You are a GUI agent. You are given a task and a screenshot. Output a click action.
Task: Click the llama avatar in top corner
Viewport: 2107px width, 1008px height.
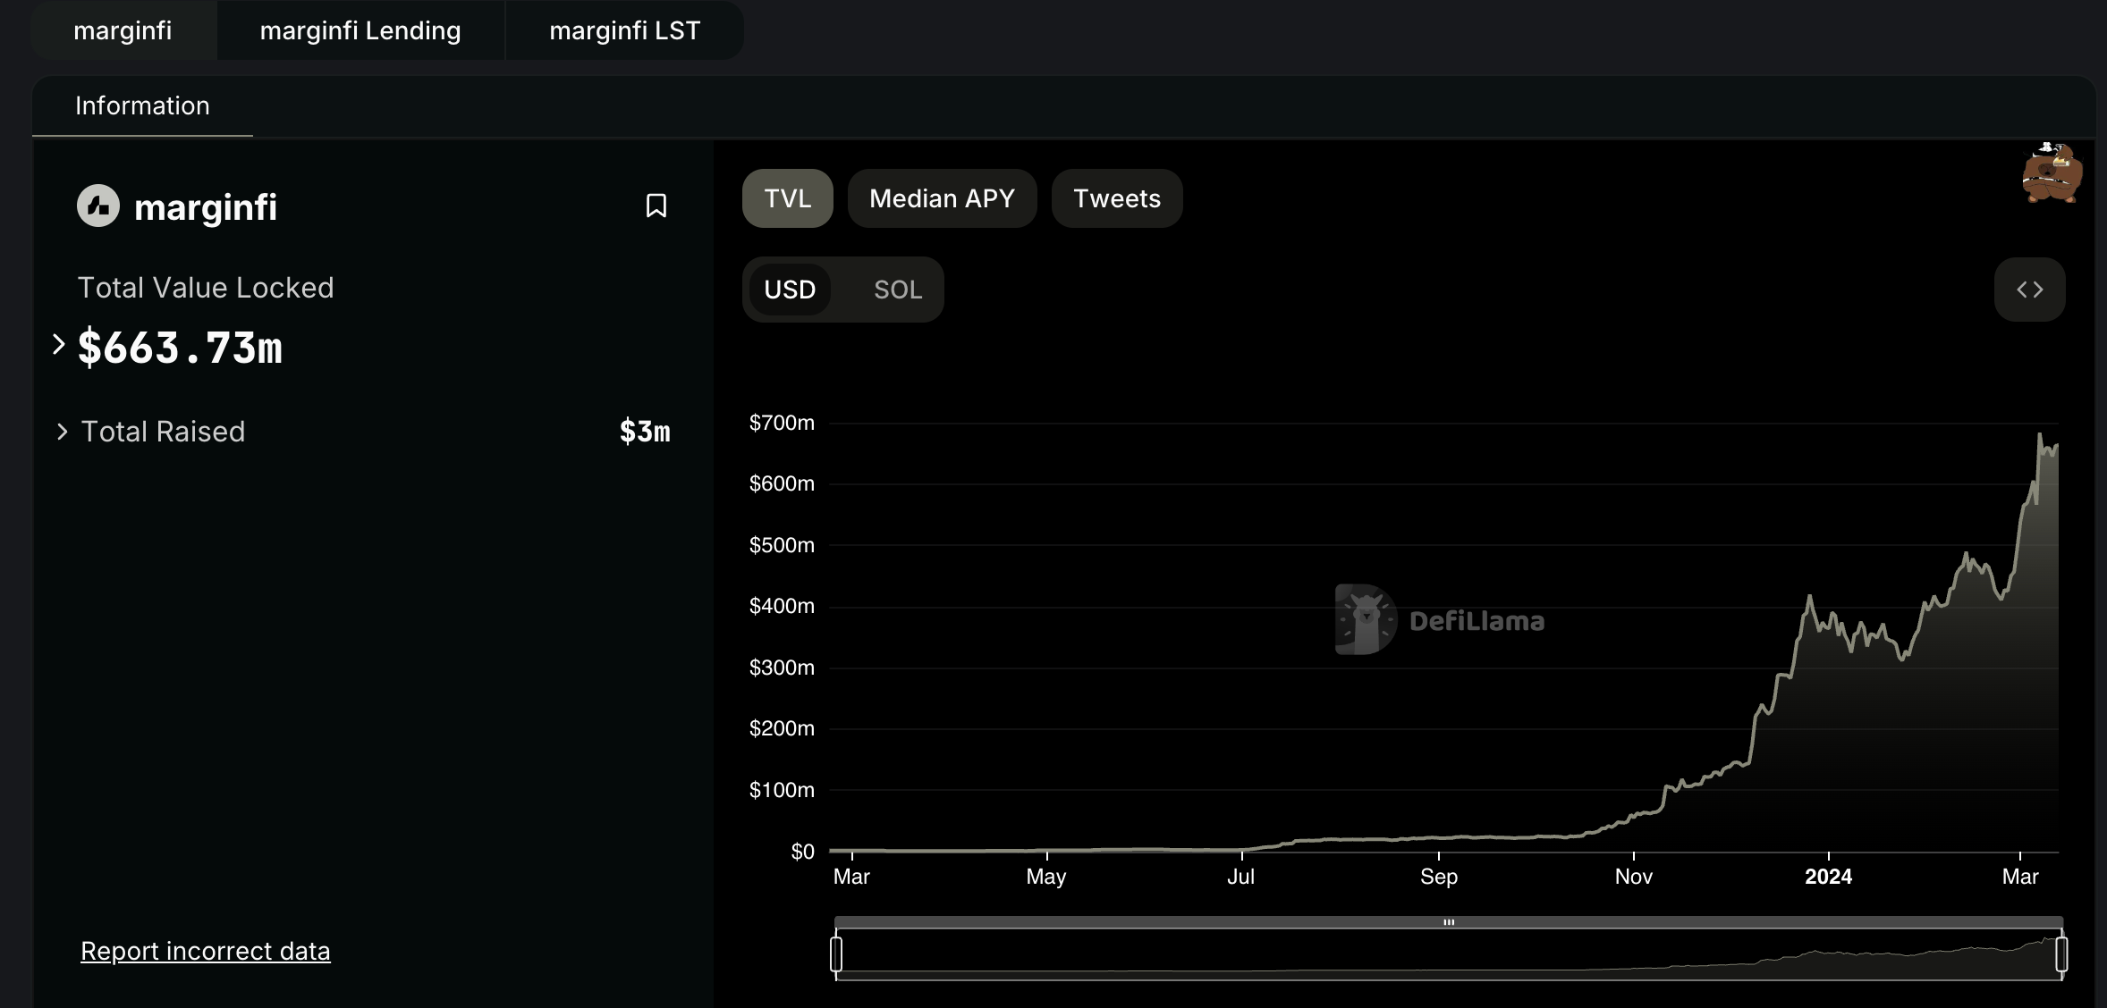pos(2052,173)
